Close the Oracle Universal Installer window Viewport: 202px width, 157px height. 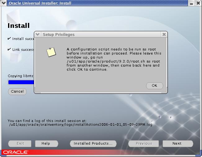pyautogui.click(x=198, y=3)
